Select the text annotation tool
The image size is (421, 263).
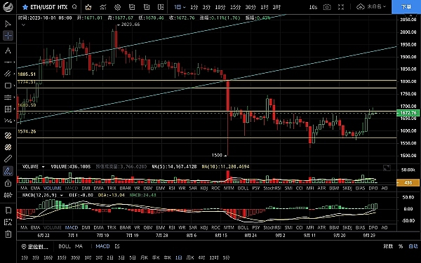(8, 50)
